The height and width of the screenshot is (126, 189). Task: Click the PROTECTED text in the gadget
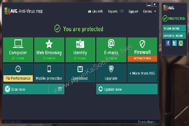177,19
